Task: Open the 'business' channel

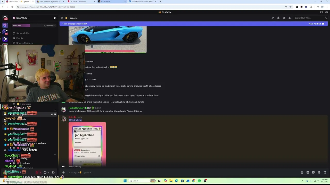Action: click(x=26, y=163)
